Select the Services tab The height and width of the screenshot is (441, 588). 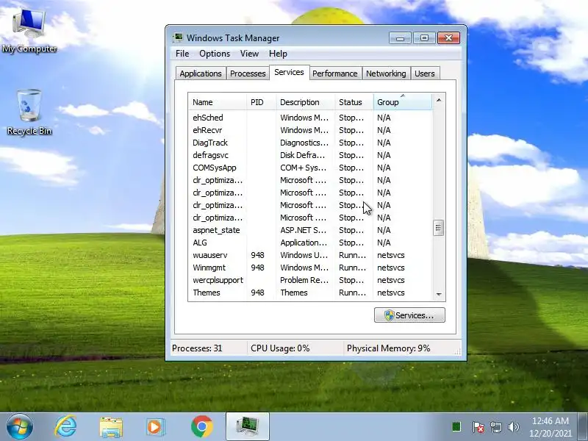pyautogui.click(x=289, y=72)
